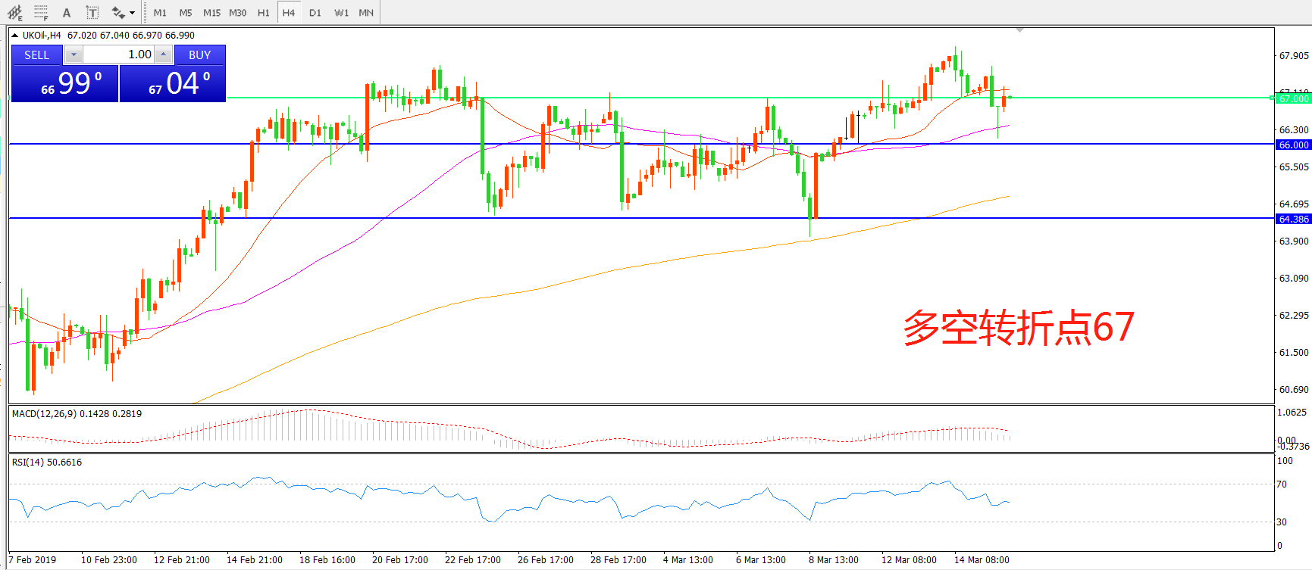This screenshot has width=1312, height=570.
Task: Decrease trade volume with down arrow
Action: pyautogui.click(x=74, y=55)
